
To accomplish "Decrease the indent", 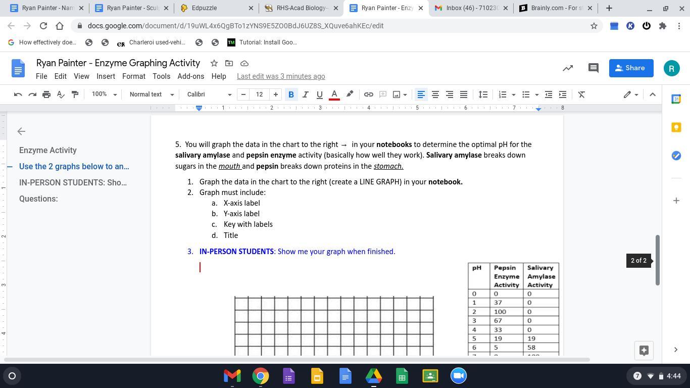I will 549,94.
